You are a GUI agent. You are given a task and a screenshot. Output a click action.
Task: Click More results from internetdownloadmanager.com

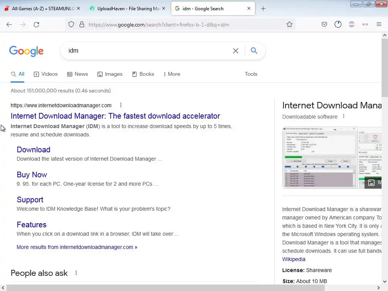(77, 247)
